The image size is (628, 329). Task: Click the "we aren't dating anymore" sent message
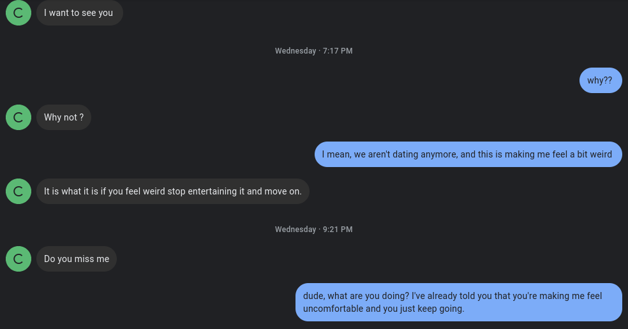pos(467,154)
